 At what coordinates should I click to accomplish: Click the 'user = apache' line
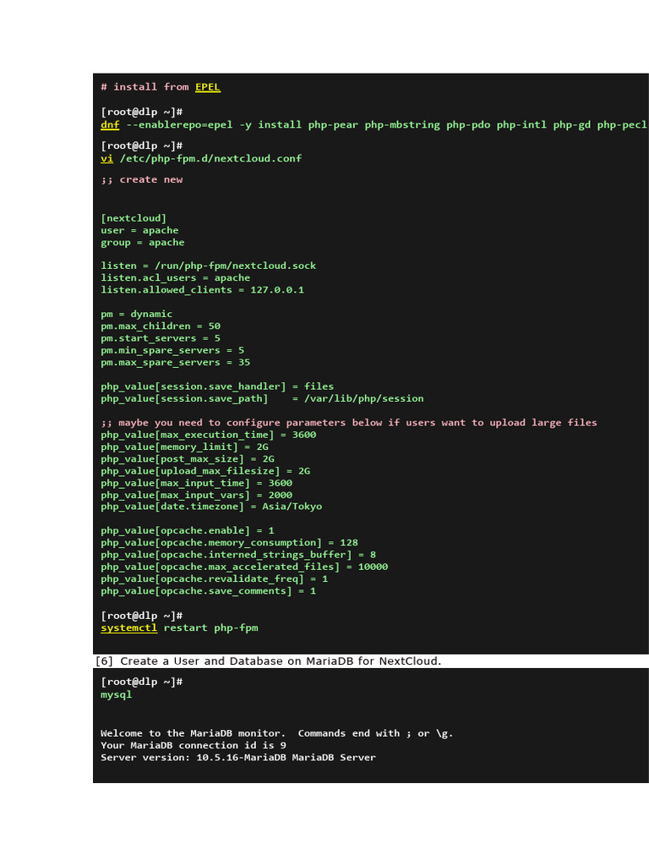click(139, 230)
